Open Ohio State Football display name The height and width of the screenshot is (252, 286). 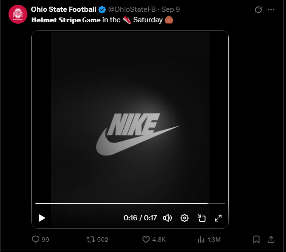[x=64, y=9]
